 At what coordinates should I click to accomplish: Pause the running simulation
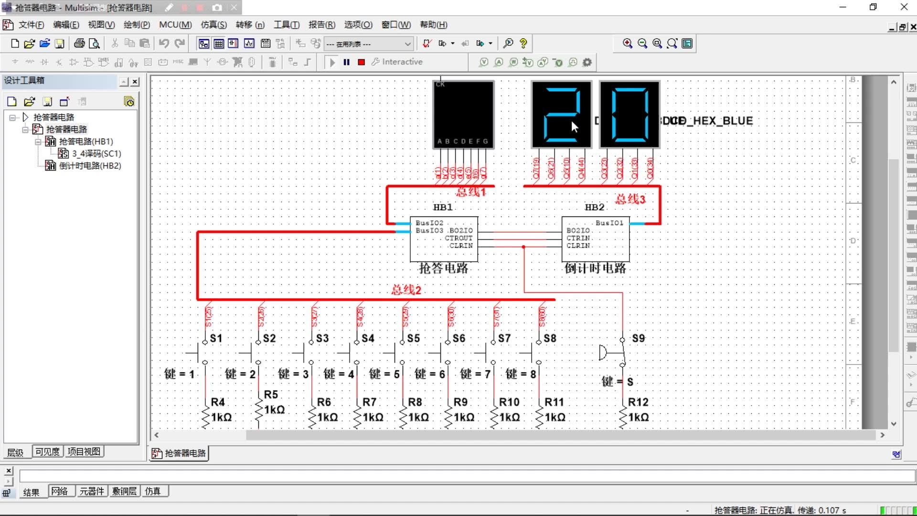click(347, 62)
